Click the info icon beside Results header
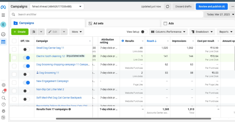The height and width of the screenshot is (122, 235). (x=123, y=41)
